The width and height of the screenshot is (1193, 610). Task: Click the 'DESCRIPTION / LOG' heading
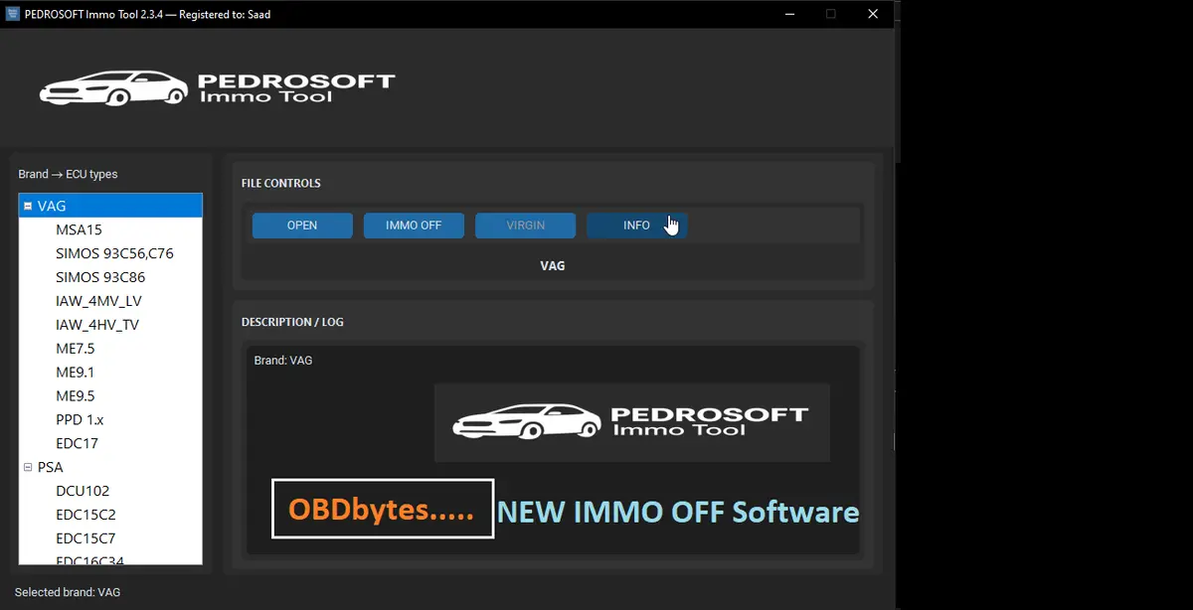point(292,323)
